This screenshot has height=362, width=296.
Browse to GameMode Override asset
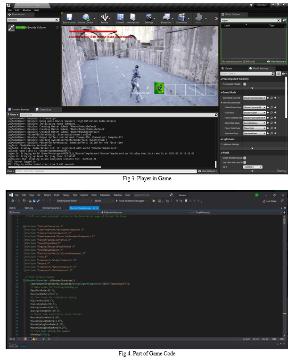click(271, 98)
